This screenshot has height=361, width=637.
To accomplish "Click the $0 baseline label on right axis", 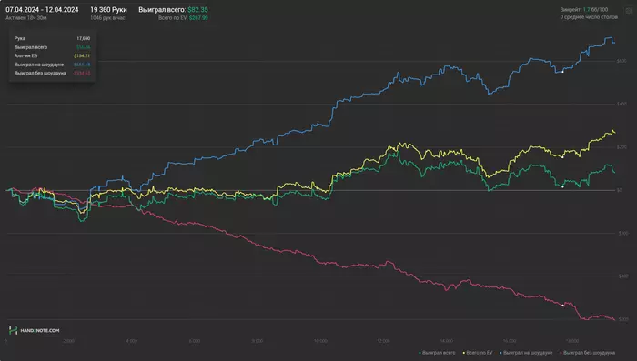I will [620, 190].
